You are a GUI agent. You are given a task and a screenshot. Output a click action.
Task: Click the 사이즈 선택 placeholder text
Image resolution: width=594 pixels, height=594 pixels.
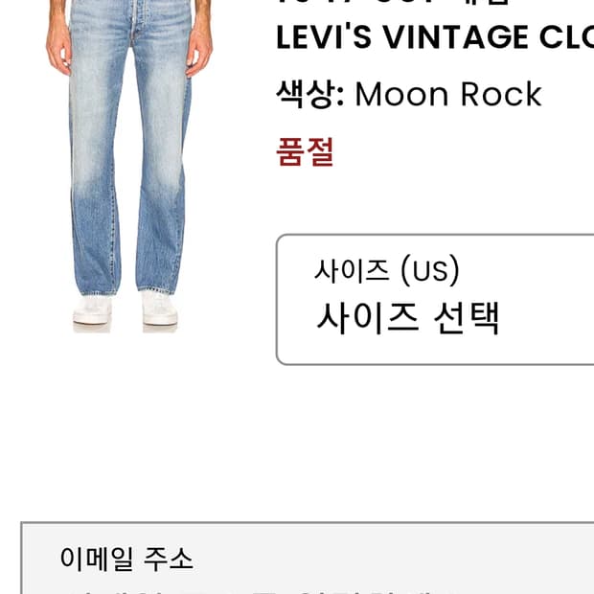pyautogui.click(x=407, y=318)
